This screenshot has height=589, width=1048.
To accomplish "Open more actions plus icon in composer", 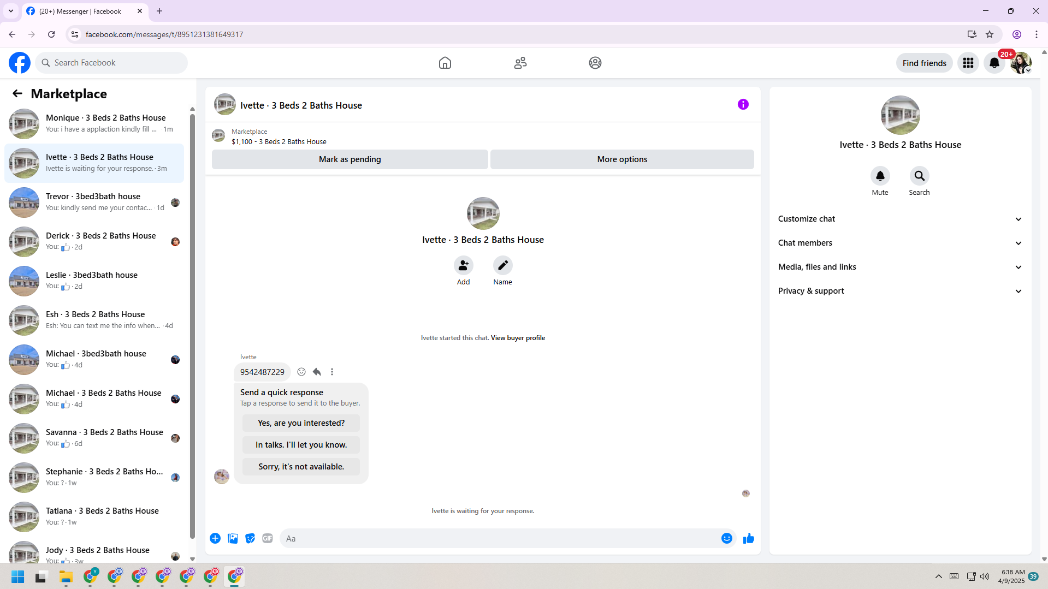I will click(215, 538).
